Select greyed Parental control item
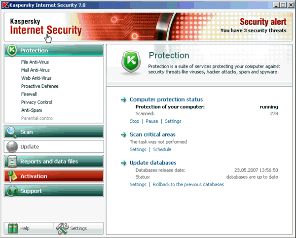 click(37, 118)
